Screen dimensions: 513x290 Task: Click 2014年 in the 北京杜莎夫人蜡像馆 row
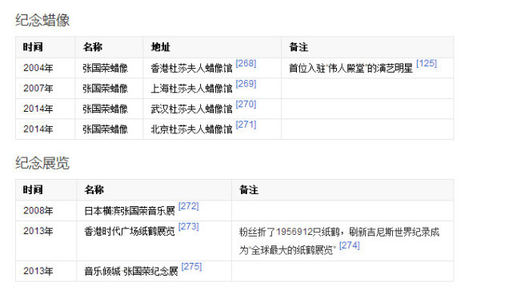pyautogui.click(x=38, y=129)
